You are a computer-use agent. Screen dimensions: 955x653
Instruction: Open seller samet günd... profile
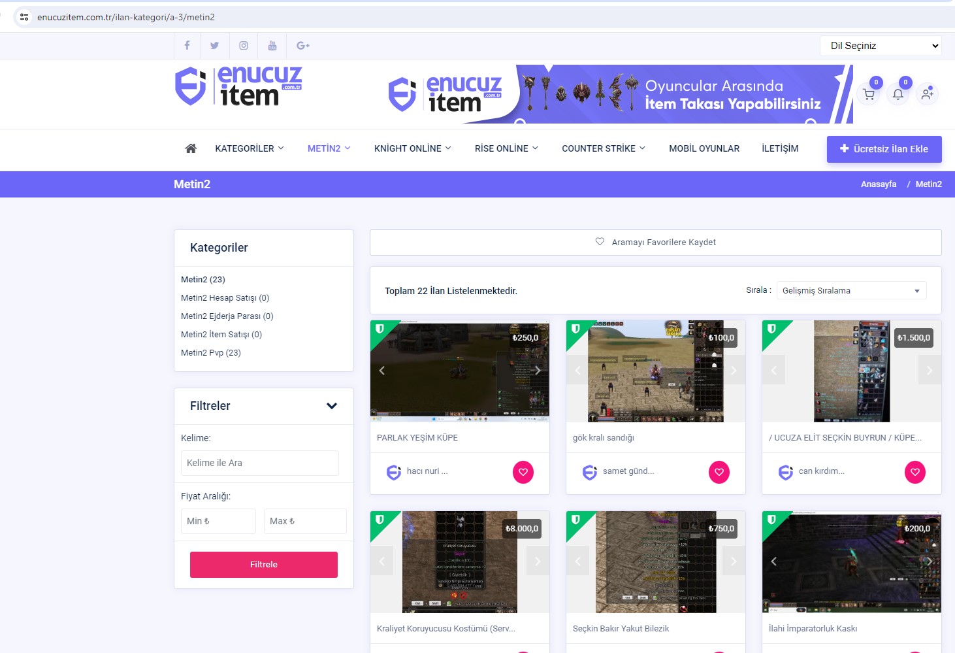(x=628, y=471)
